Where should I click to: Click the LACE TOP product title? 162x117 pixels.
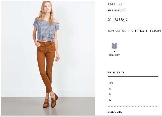[x=116, y=4]
